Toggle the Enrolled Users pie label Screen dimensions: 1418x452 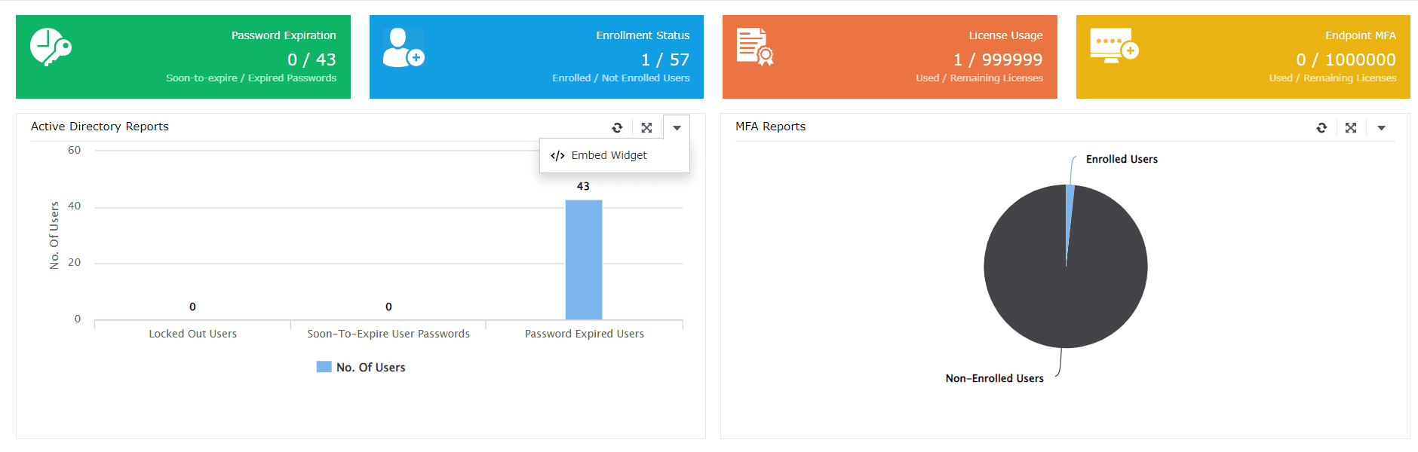(x=1122, y=159)
